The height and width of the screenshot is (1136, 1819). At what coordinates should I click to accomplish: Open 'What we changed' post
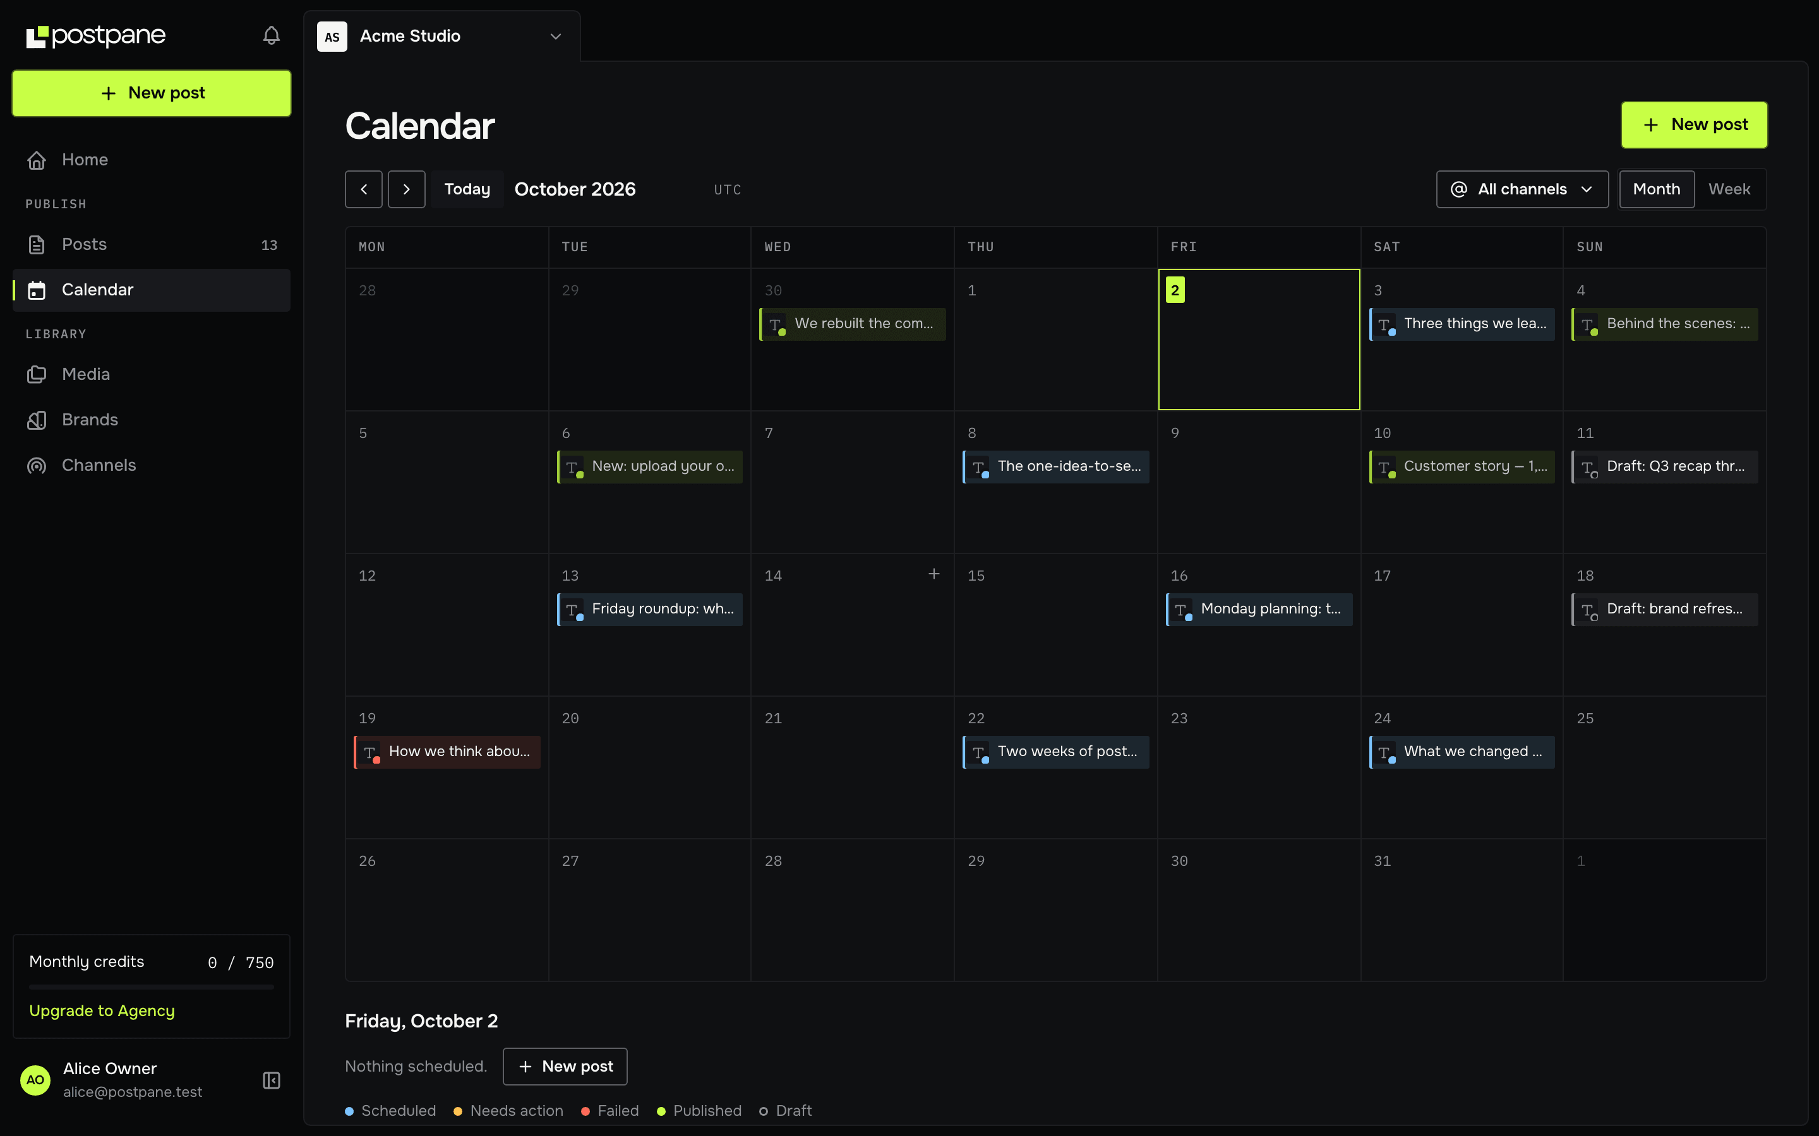[1462, 752]
